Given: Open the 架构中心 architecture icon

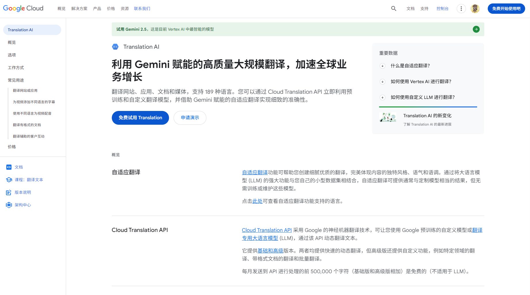Looking at the screenshot, I should pos(23,205).
